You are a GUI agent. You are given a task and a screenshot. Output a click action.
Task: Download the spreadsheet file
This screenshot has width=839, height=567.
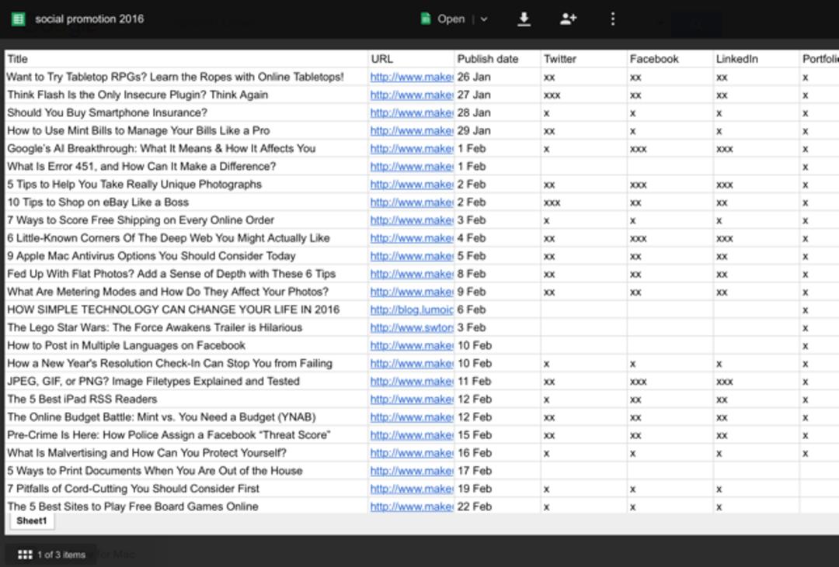(524, 19)
